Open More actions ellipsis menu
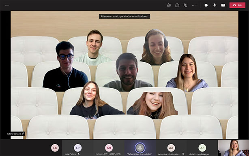Viewport: 249px width, 156px height. point(194,5)
